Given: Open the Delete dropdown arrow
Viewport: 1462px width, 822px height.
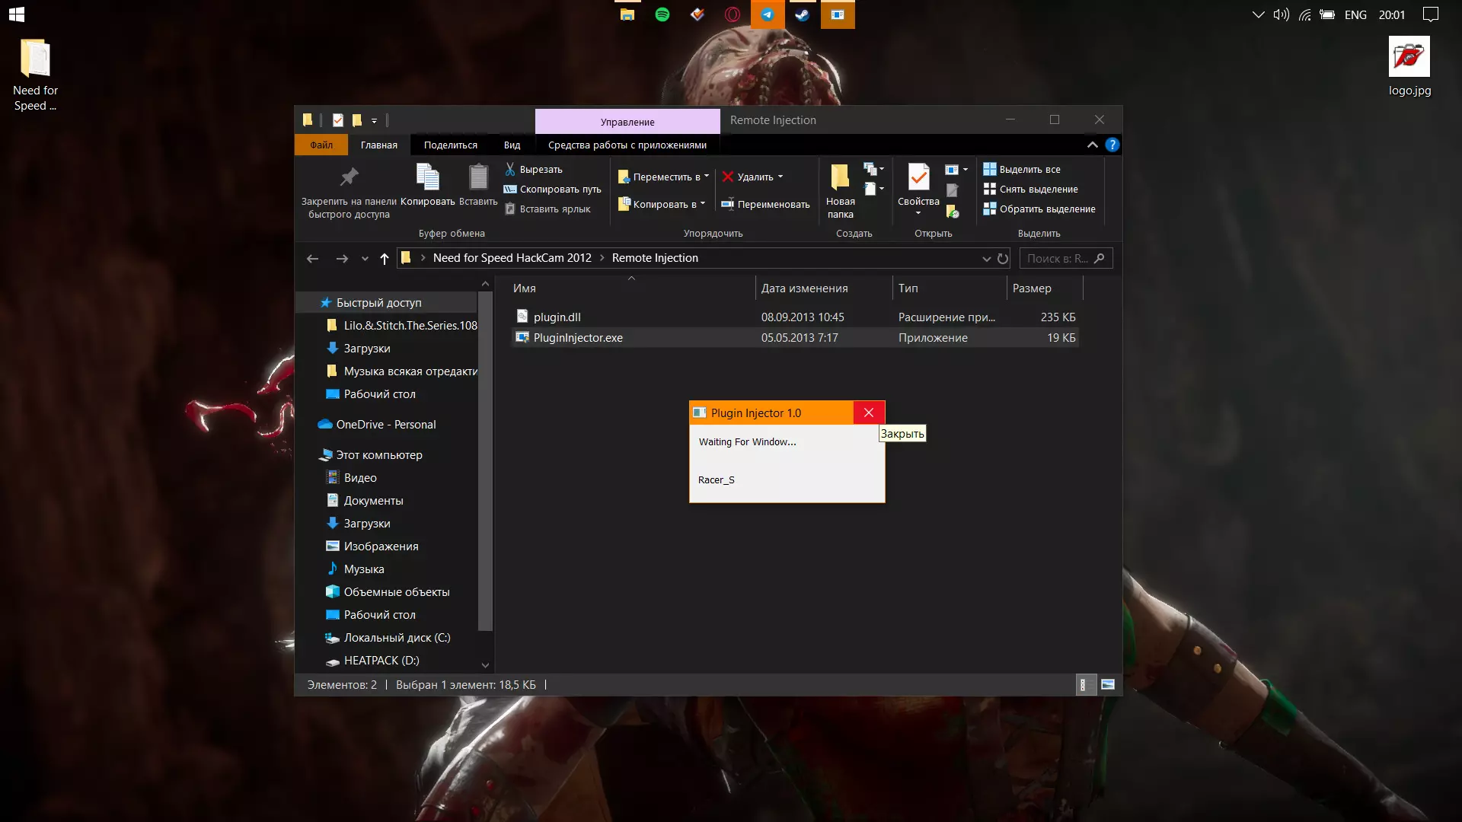Looking at the screenshot, I should tap(780, 177).
